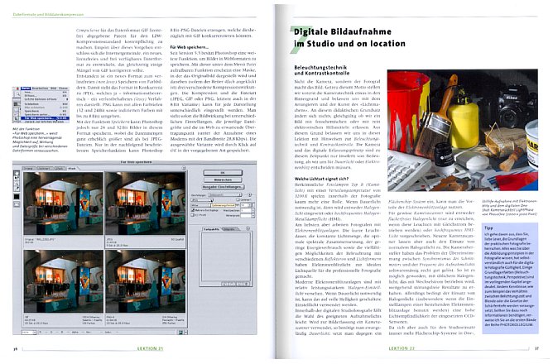Select the Zoom tool in Save for Web dialog
The height and width of the screenshot is (364, 553).
point(17,184)
